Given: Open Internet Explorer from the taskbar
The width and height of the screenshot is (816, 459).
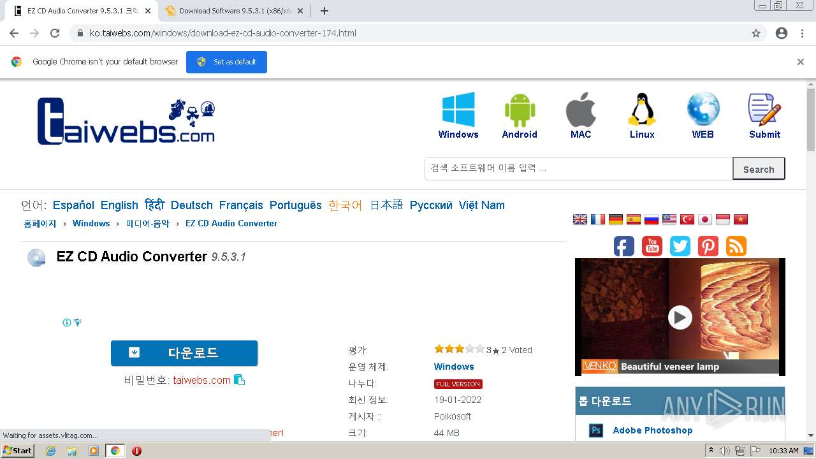Looking at the screenshot, I should coord(51,451).
